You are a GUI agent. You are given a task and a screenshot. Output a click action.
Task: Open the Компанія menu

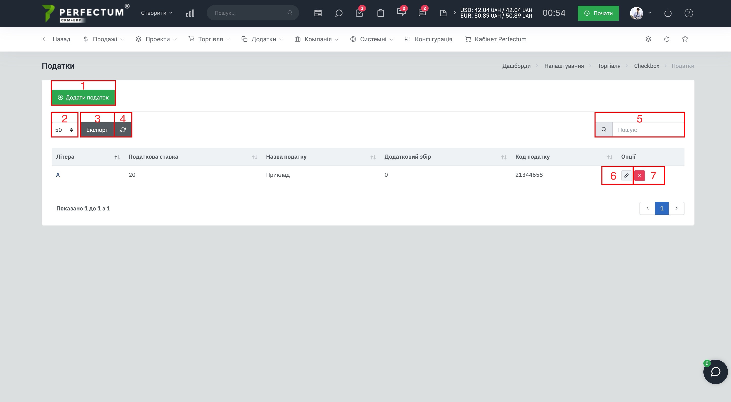pyautogui.click(x=316, y=39)
